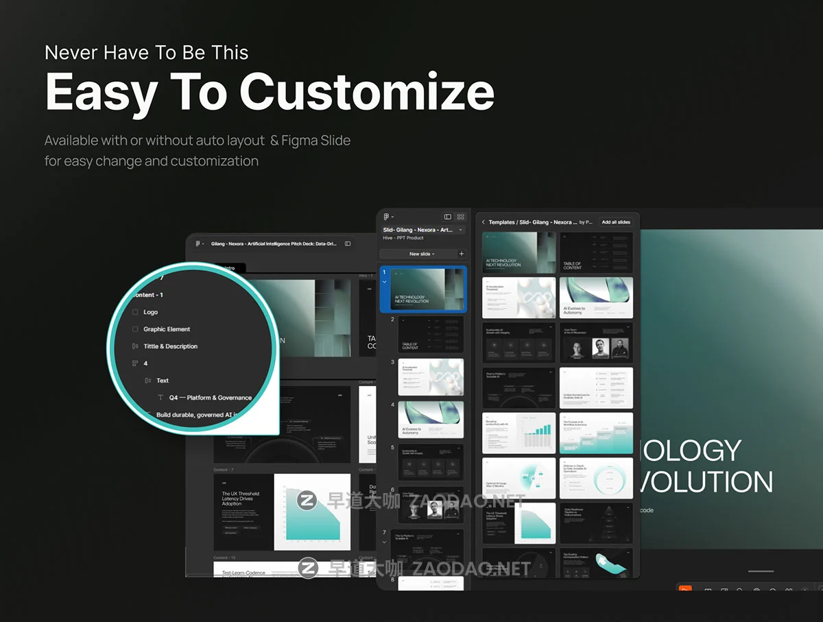Open slide 2 Table of Content thumbnail

[431, 334]
